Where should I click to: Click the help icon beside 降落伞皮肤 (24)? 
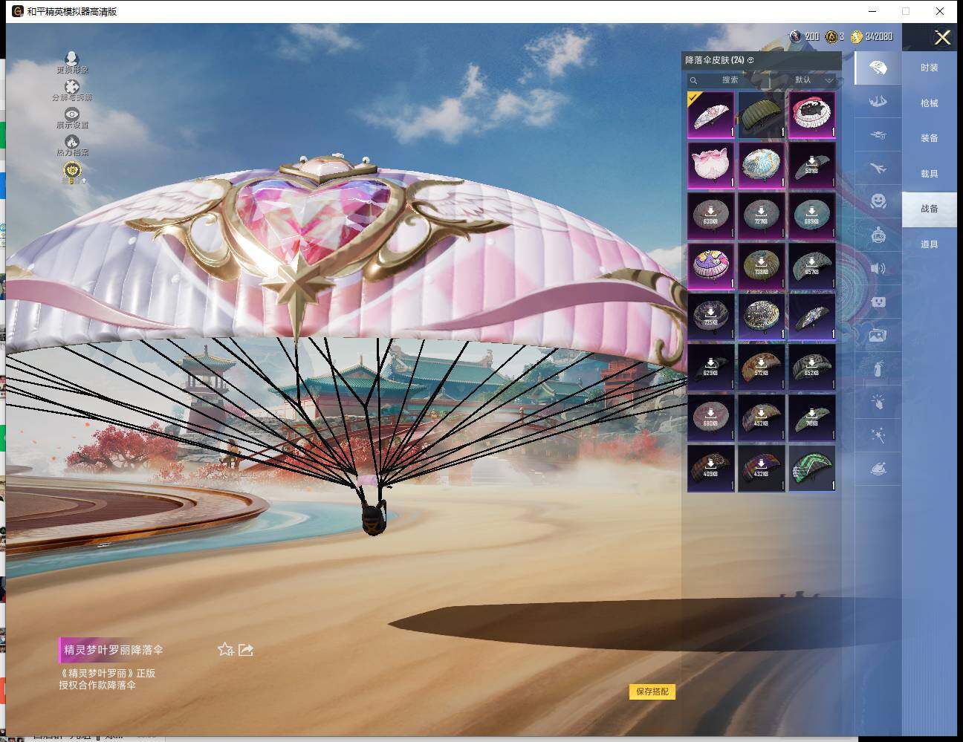(x=750, y=60)
